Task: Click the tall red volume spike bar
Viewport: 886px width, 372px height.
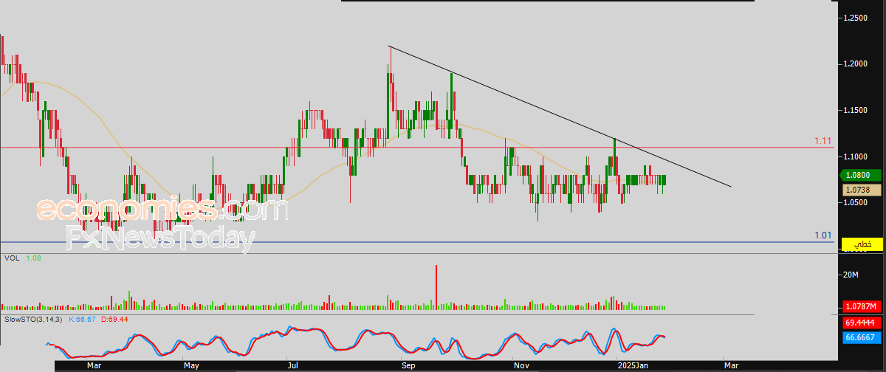Action: click(x=436, y=286)
